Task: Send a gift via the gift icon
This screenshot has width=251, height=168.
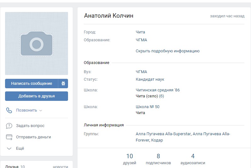Action: (x=63, y=84)
